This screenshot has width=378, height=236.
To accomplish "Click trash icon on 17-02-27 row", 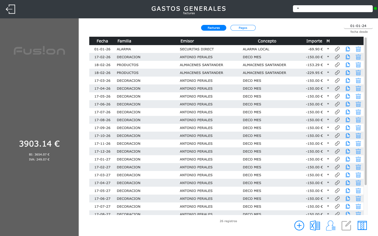I will tap(358, 167).
